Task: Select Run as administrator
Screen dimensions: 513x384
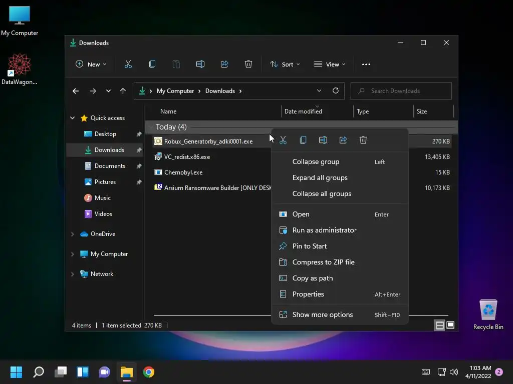Action: [x=340, y=230]
